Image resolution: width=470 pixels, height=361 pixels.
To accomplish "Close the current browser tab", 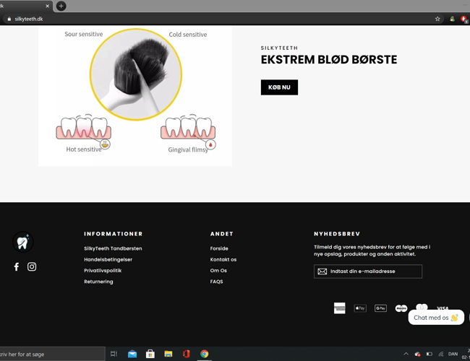I will click(47, 6).
